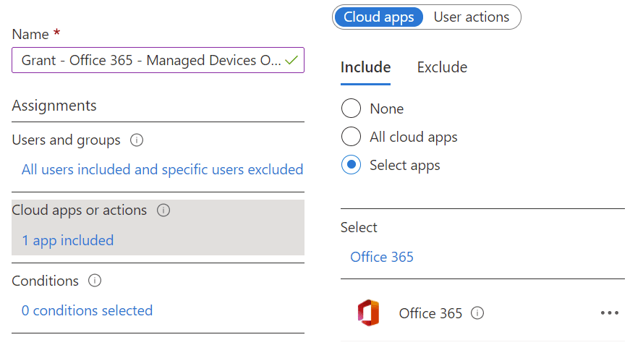
Task: Select the Name field label
Action: point(30,35)
